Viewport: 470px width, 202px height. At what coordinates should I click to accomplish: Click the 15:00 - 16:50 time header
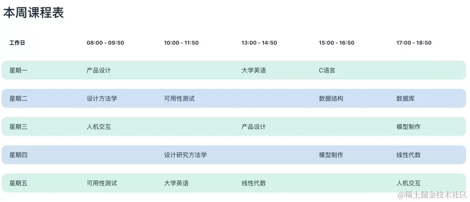click(x=336, y=43)
